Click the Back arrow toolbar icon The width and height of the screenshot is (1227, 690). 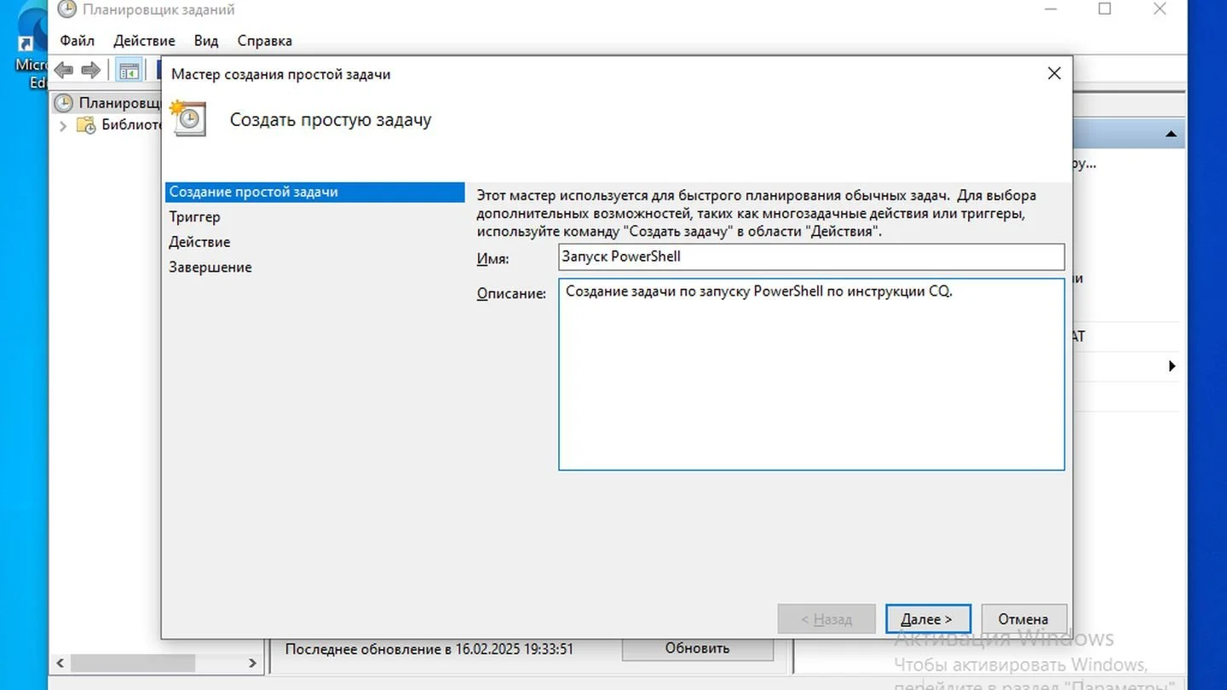click(64, 70)
